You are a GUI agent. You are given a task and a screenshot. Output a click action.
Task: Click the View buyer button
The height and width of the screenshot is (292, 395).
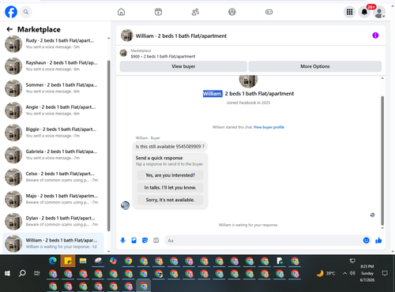tap(183, 66)
